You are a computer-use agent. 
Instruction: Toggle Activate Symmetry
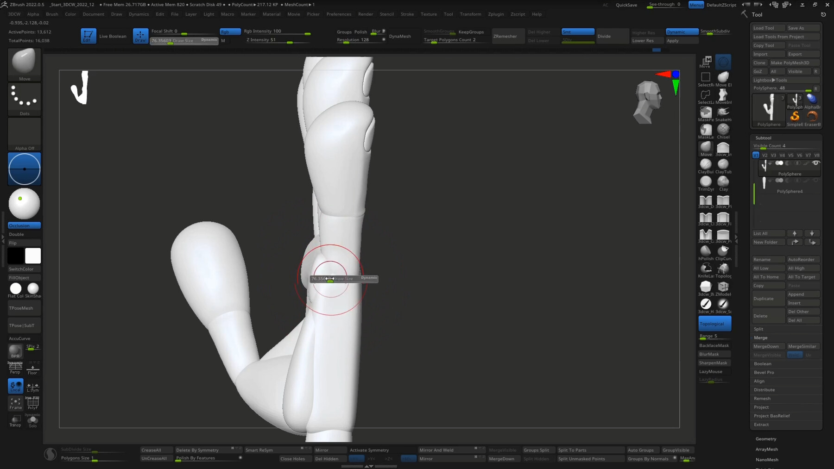[x=369, y=450]
